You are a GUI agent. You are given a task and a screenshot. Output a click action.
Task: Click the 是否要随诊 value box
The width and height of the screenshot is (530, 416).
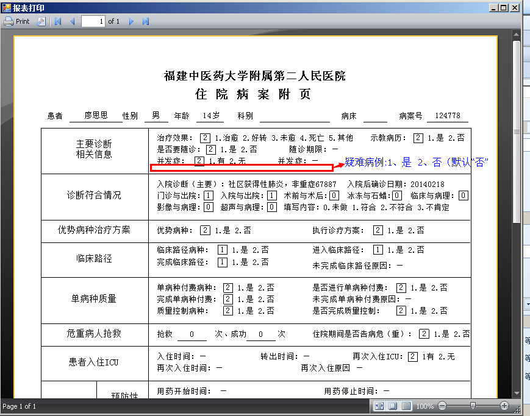tap(211, 149)
